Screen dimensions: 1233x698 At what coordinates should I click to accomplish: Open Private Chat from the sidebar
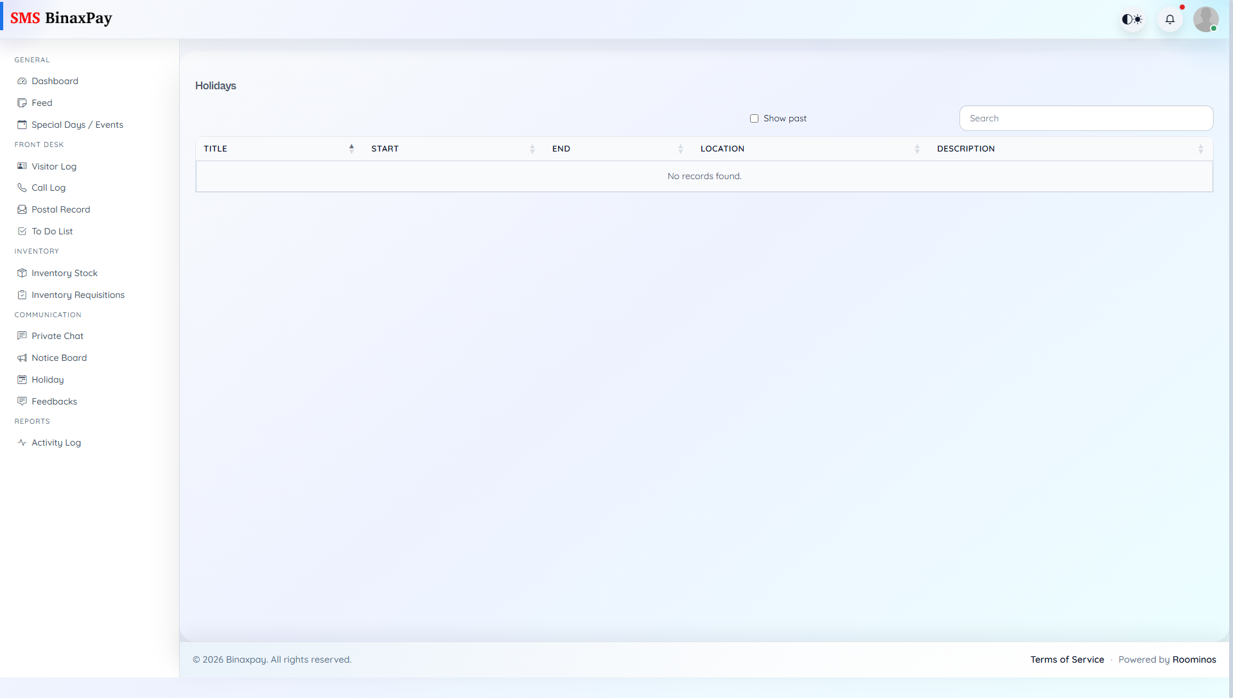click(x=57, y=336)
